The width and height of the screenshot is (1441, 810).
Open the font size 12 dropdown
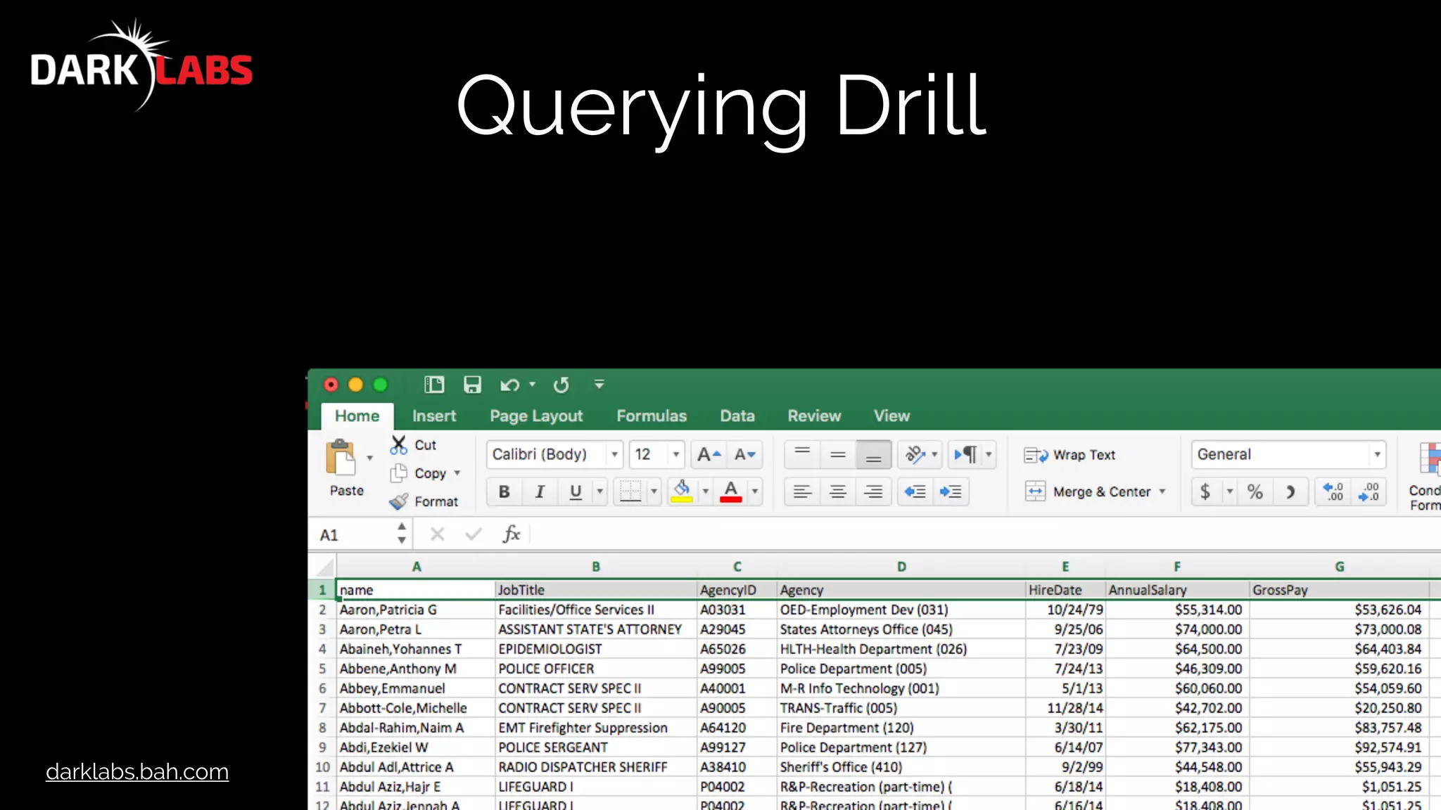point(676,454)
